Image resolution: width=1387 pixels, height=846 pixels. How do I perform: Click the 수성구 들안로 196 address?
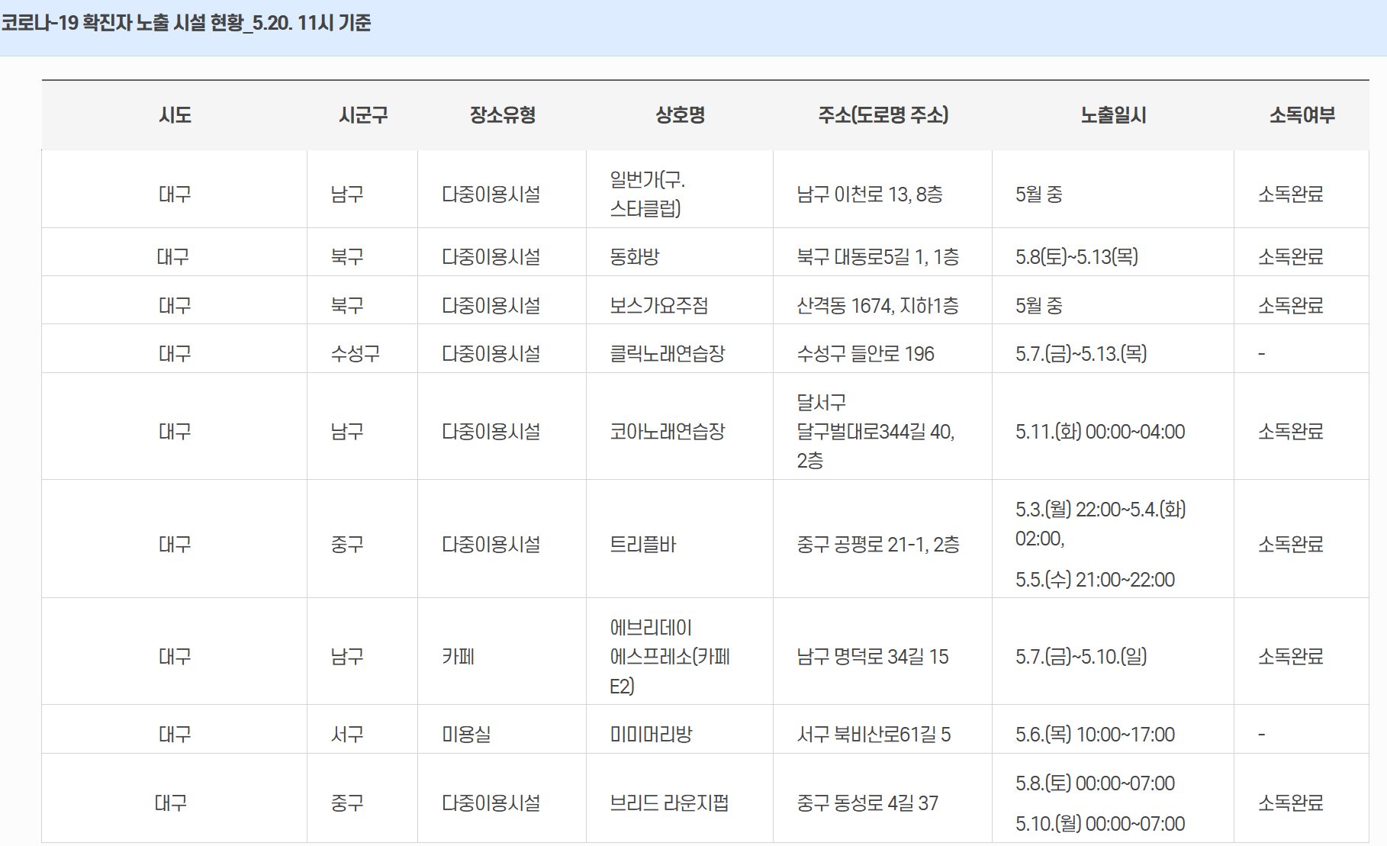865,354
